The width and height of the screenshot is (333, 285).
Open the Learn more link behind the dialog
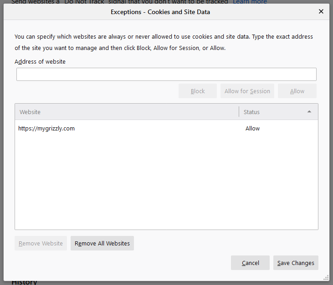[250, 2]
